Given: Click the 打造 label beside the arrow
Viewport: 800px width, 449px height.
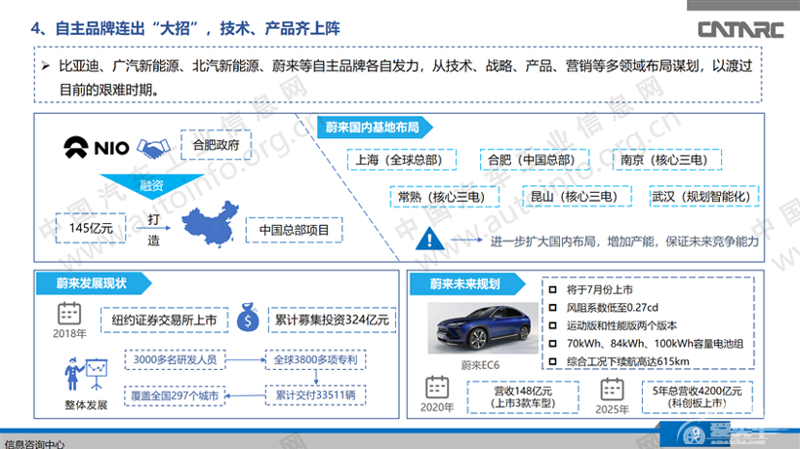Looking at the screenshot, I should (153, 230).
